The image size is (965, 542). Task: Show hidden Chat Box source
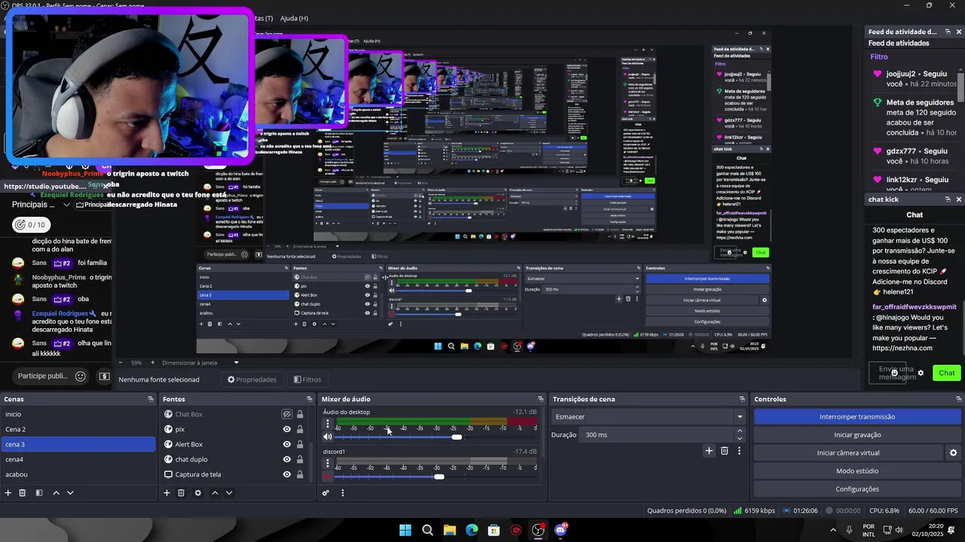pyautogui.click(x=286, y=414)
